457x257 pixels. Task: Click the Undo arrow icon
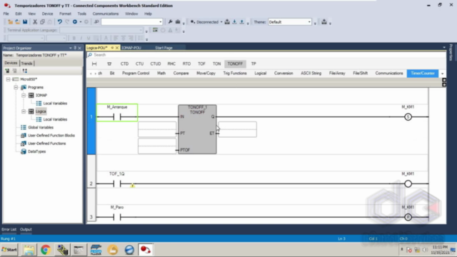click(x=59, y=22)
